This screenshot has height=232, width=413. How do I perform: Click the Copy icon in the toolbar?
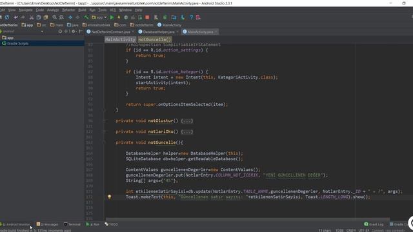(39, 17)
